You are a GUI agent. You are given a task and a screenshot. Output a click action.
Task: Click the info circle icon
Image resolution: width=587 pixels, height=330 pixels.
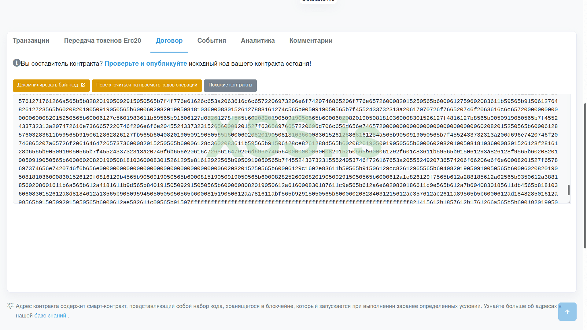point(17,63)
